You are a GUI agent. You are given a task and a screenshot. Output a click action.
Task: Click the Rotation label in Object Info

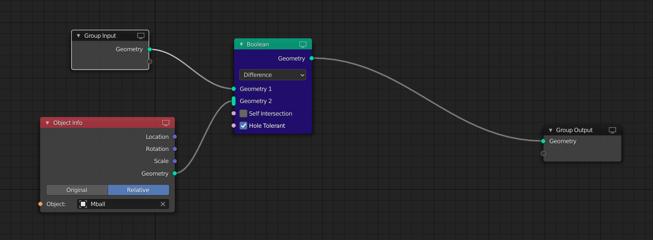[157, 149]
